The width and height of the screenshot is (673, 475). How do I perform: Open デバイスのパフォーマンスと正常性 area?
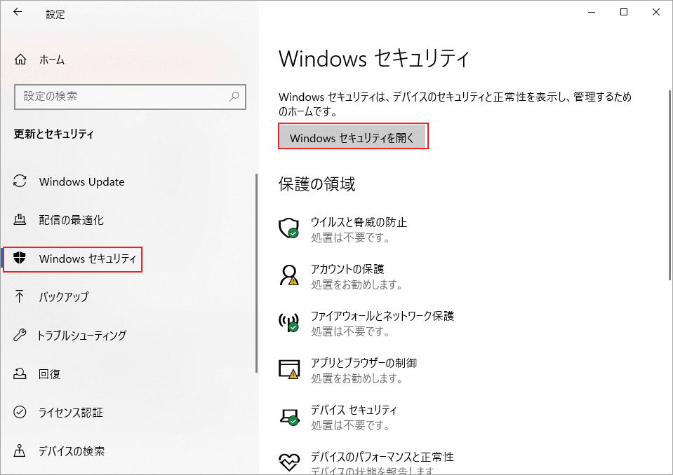point(382,457)
